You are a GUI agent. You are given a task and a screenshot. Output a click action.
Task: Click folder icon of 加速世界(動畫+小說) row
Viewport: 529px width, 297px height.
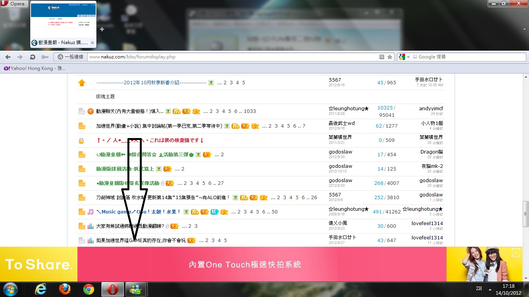click(82, 126)
